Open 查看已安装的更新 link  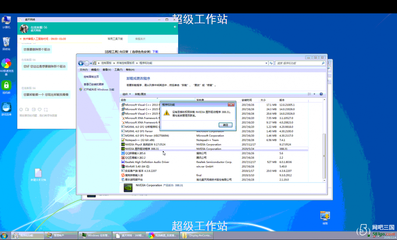[x=94, y=84]
